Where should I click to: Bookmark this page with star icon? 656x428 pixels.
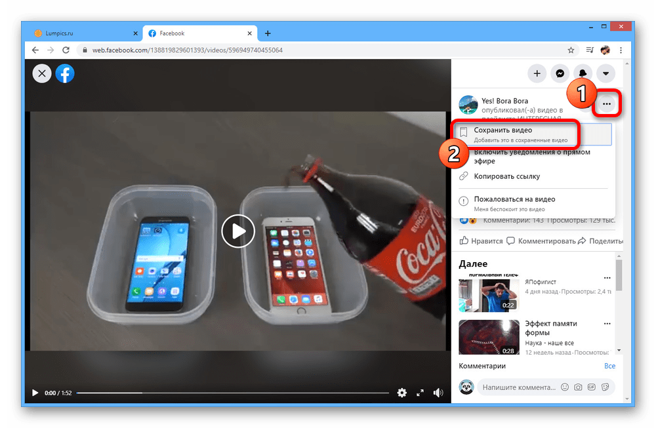coord(571,50)
